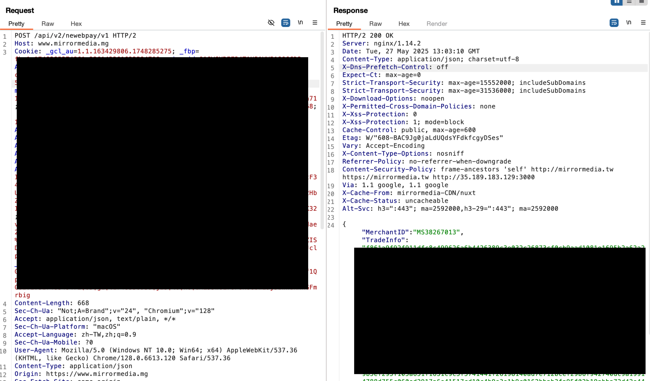Image resolution: width=650 pixels, height=381 pixels.
Task: Click the 'Cache-Control: public, max-age=600' header
Action: click(x=409, y=130)
